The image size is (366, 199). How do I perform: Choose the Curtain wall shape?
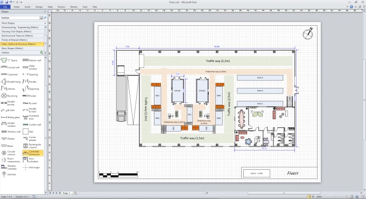(32, 125)
